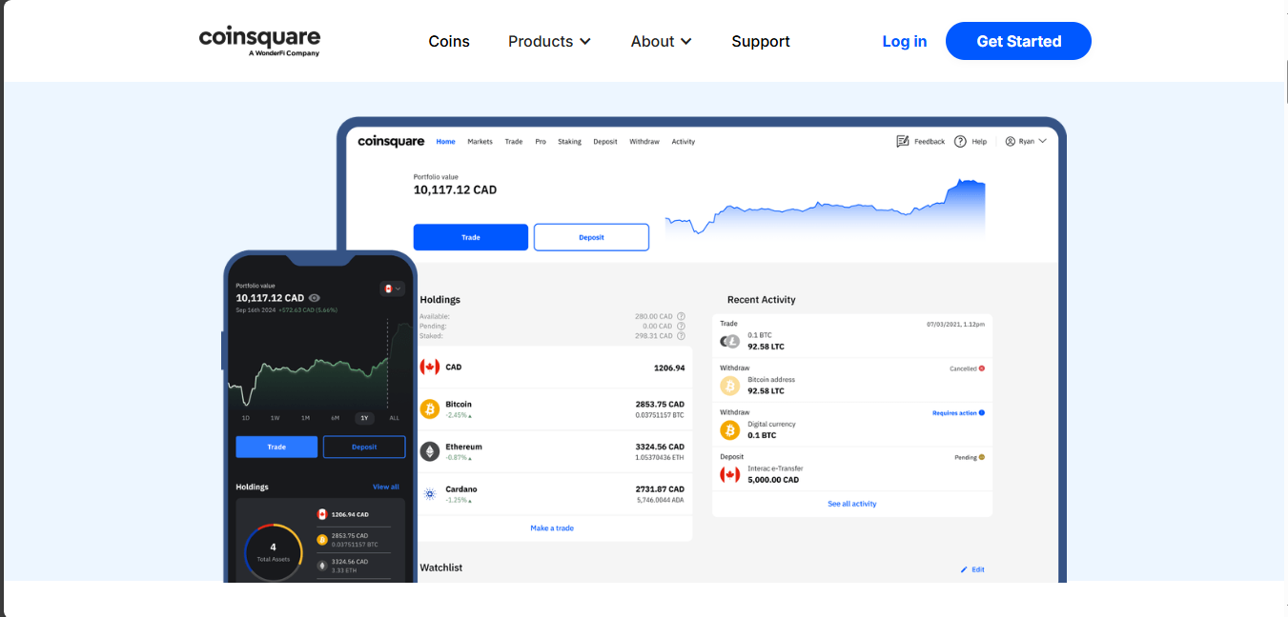1288x617 pixels.
Task: Click the pencil Edit icon beside Watchlist
Action: [x=963, y=569]
